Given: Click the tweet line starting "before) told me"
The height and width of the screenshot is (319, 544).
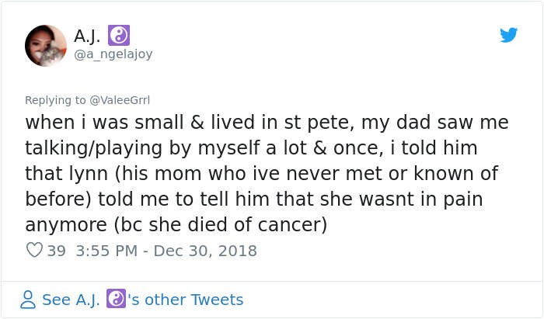Looking at the screenshot, I should (x=253, y=199).
